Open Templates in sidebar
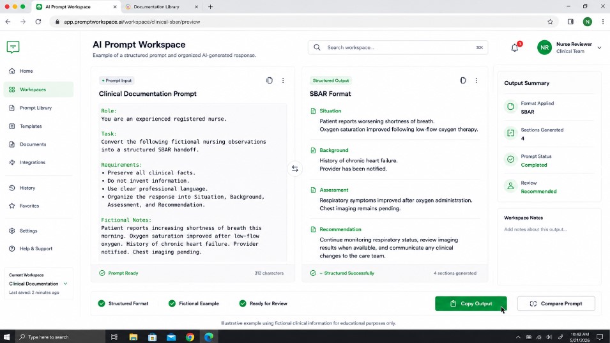 click(38, 126)
